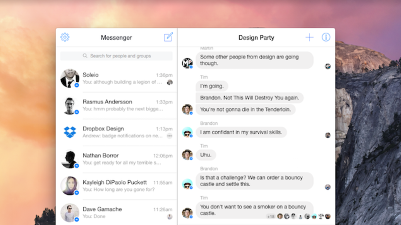Click the read receipt avatar beside Martin's message
Viewport: 401px width, 225px height.
tap(328, 66)
